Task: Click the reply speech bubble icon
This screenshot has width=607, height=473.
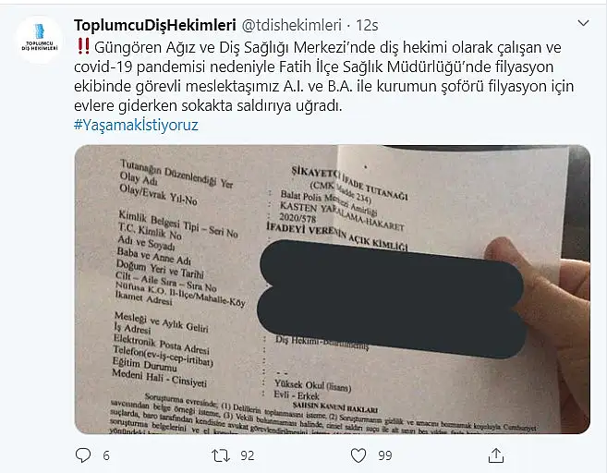Action: [x=83, y=455]
